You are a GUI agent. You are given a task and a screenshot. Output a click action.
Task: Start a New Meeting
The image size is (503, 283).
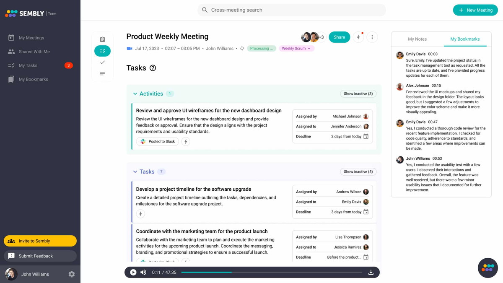[x=475, y=10]
